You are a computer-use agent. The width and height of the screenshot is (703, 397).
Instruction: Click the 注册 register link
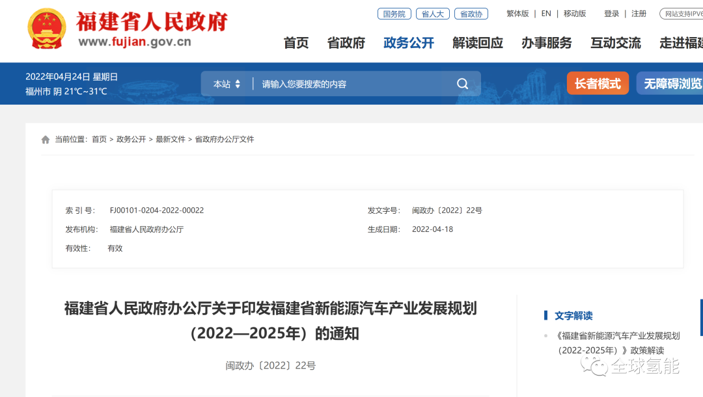tap(639, 14)
